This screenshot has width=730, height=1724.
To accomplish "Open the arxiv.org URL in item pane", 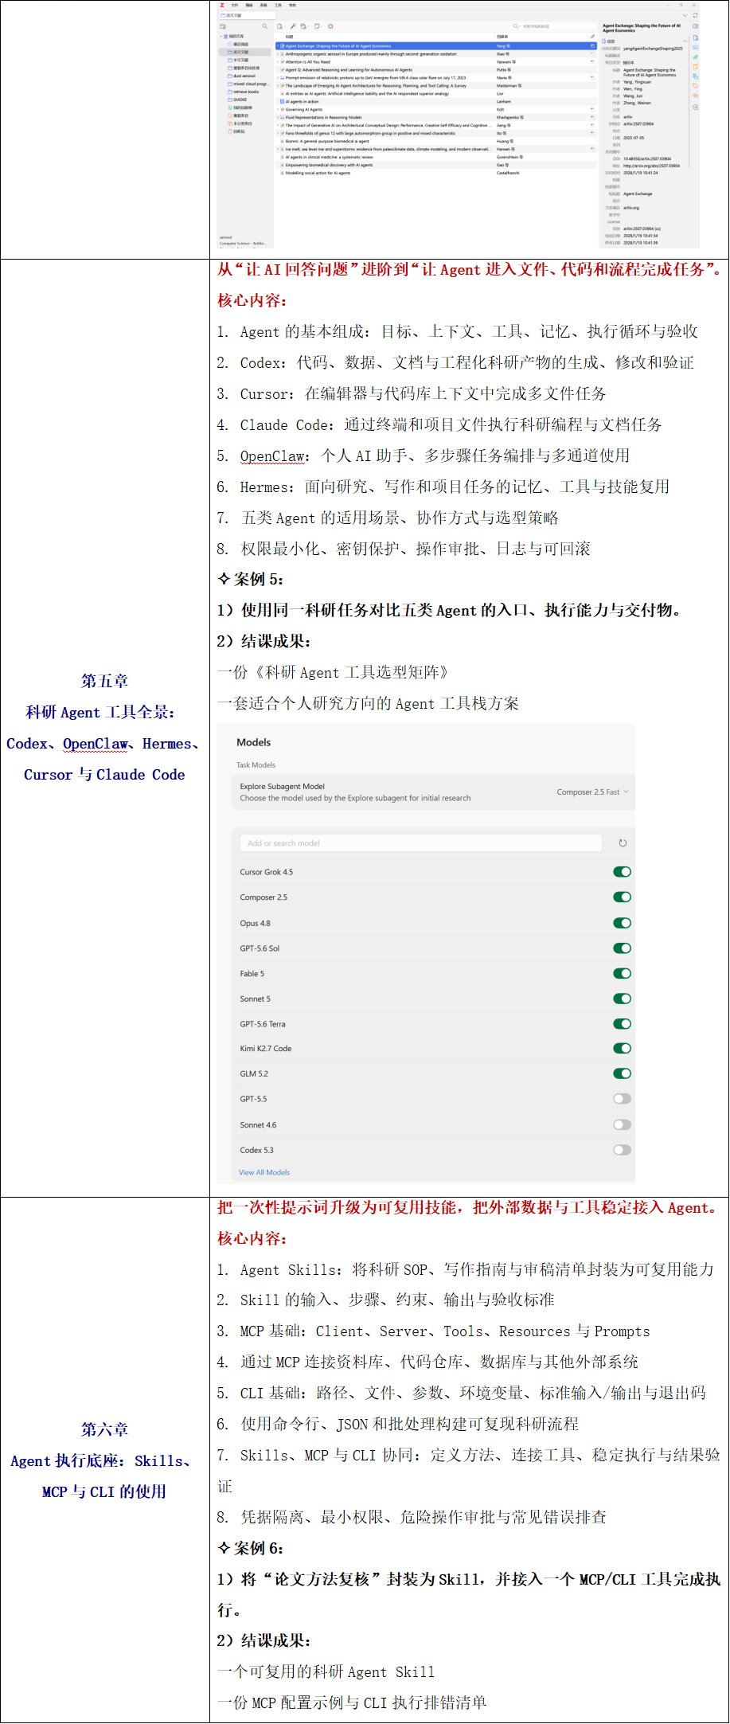I will [x=652, y=166].
